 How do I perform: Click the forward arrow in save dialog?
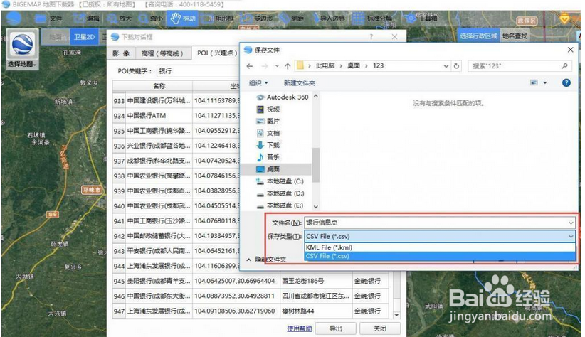coord(265,66)
